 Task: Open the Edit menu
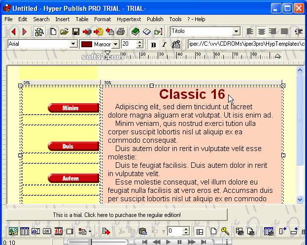pos(23,19)
